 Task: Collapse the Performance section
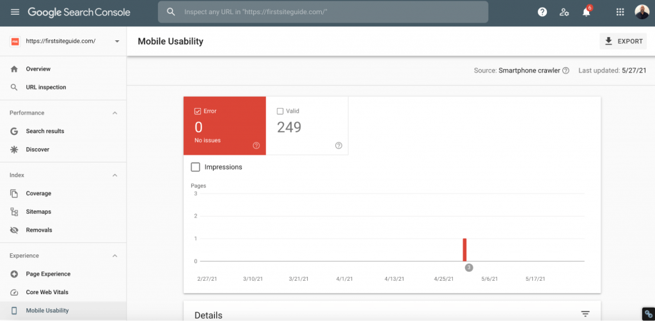tap(115, 113)
